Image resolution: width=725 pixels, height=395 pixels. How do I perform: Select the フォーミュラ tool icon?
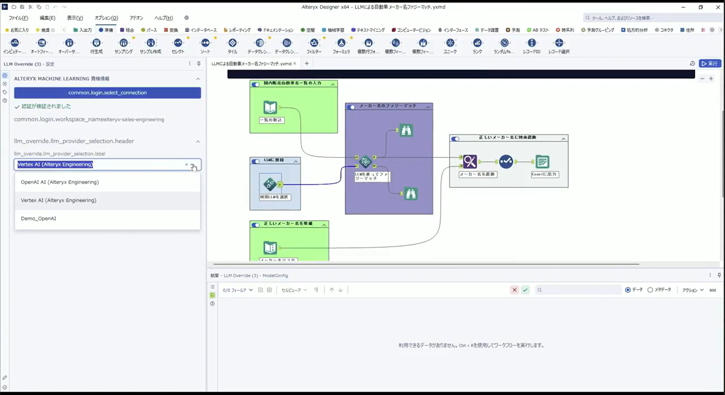click(341, 43)
